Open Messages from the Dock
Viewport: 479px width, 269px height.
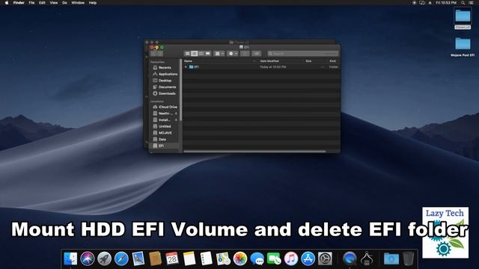(257, 259)
